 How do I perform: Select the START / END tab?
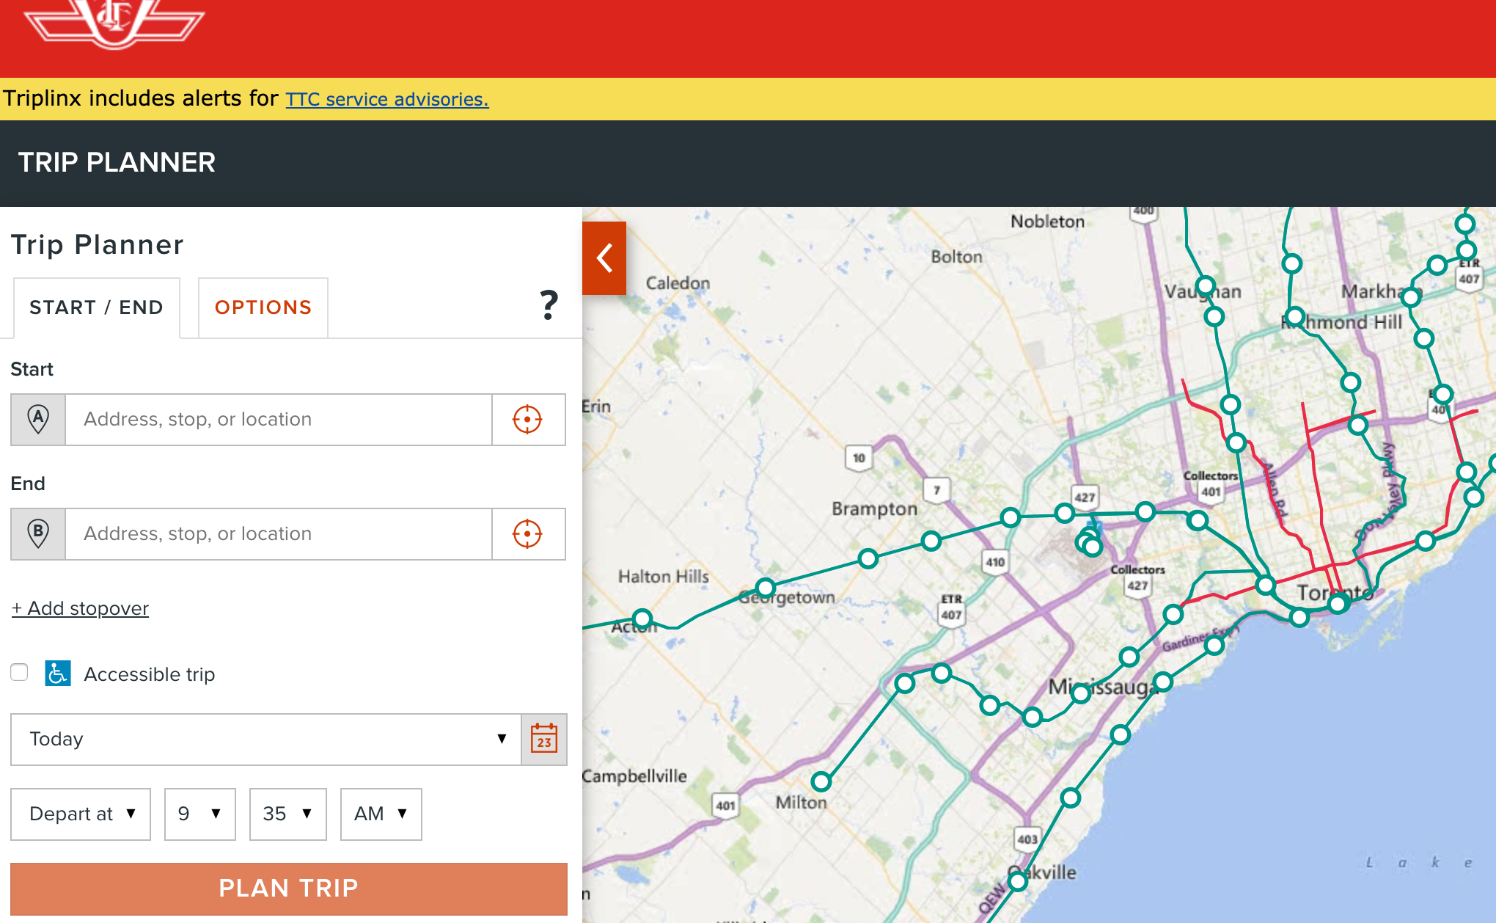96,308
